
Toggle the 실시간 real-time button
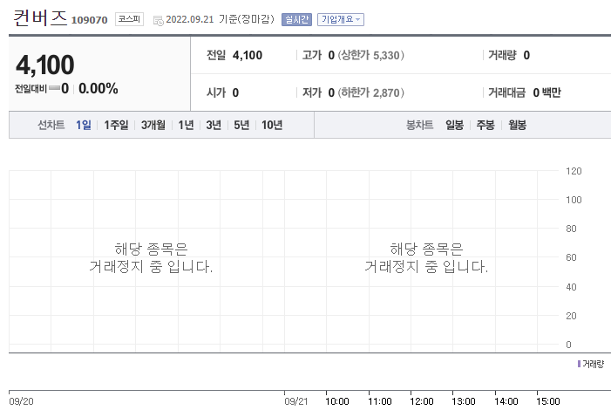click(x=296, y=19)
